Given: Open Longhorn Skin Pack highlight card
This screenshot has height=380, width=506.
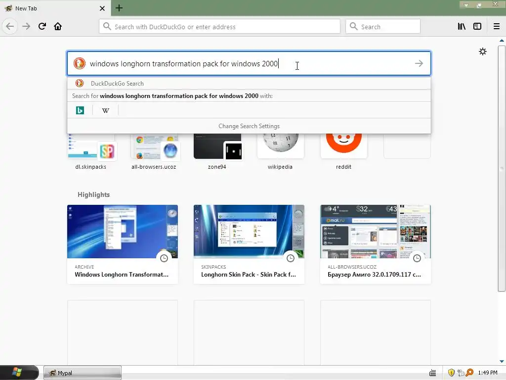Looking at the screenshot, I should [x=249, y=244].
